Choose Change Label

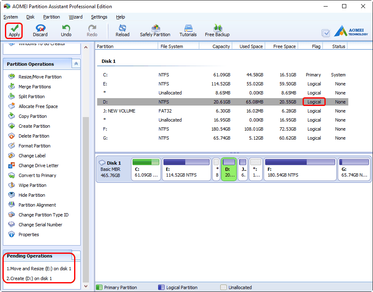tap(32, 156)
